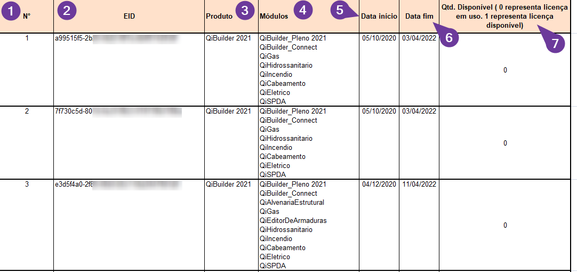This screenshot has width=577, height=272.
Task: Select end date 03/04/2022 in row 1
Action: click(x=419, y=38)
